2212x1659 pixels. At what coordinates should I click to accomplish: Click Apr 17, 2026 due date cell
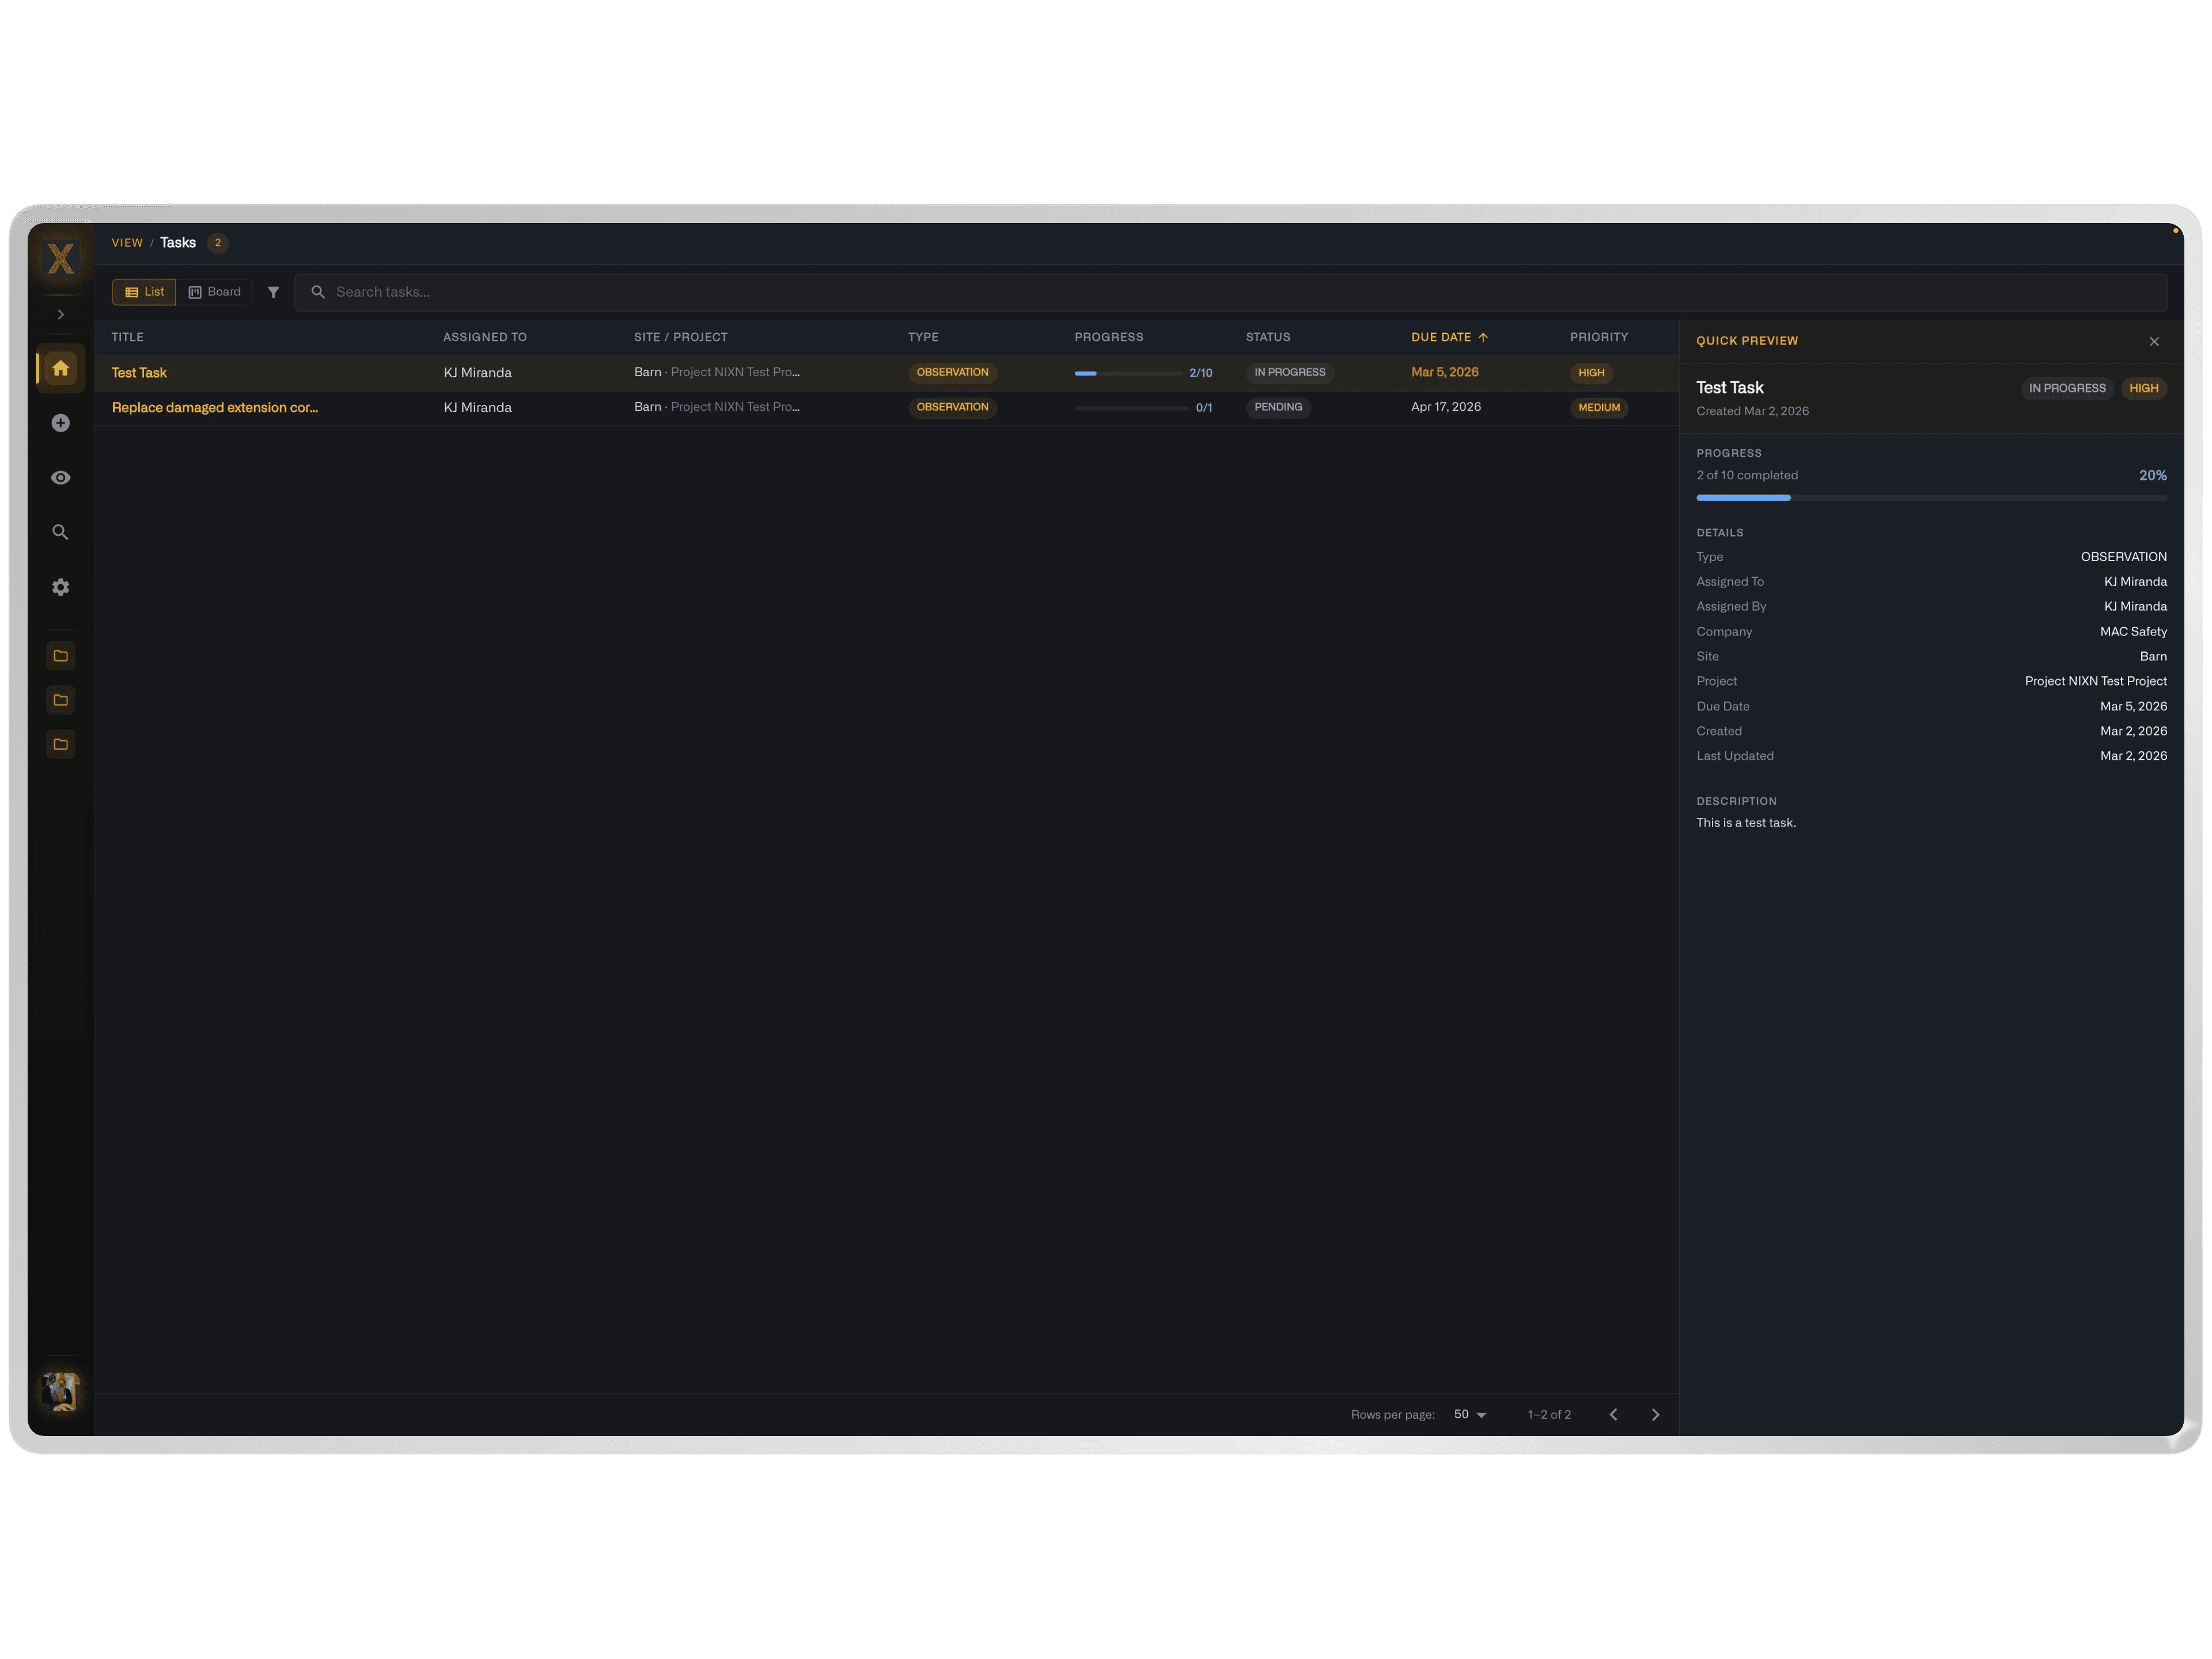click(1446, 407)
